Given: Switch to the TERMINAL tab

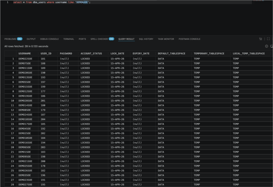Looking at the screenshot, I should 69,39.
